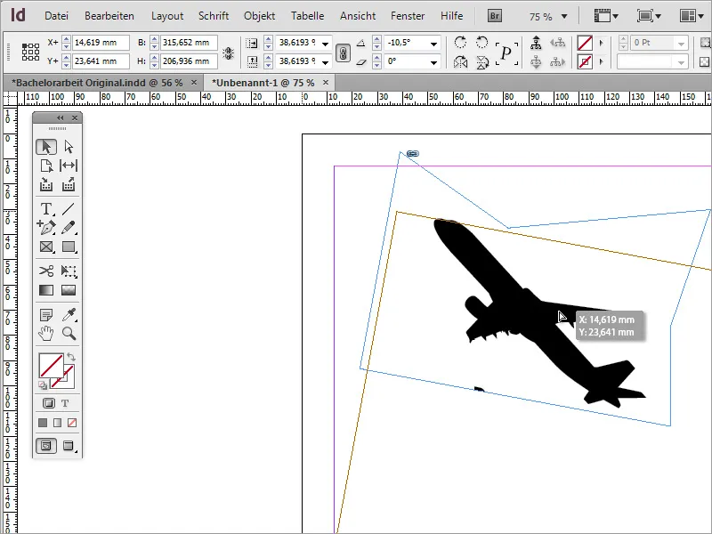
Task: Click the Select container icon
Action: coord(536,43)
